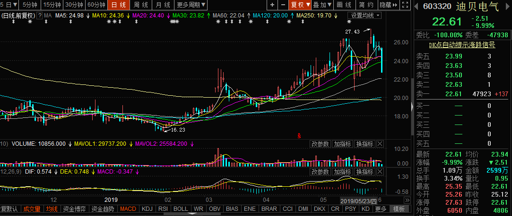Click 改参数 in the volume panel

pyautogui.click(x=321, y=144)
